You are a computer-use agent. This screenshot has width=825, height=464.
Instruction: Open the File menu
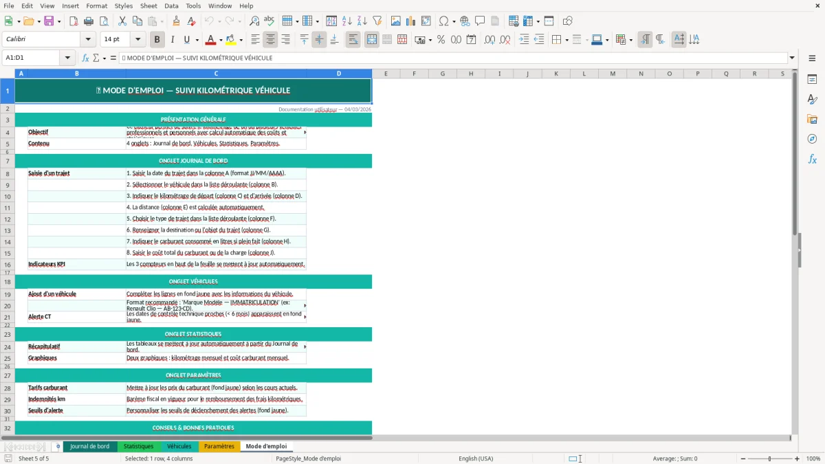point(9,5)
